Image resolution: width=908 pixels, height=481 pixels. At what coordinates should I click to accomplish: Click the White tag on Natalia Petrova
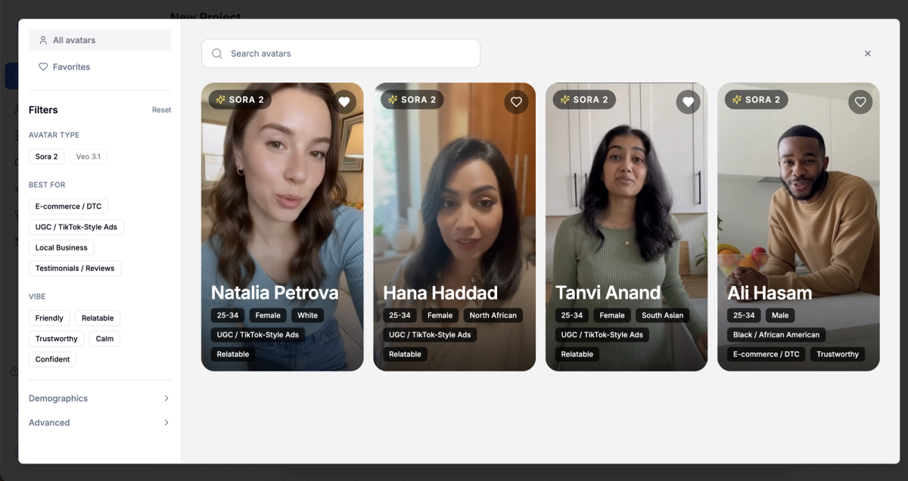pos(307,315)
